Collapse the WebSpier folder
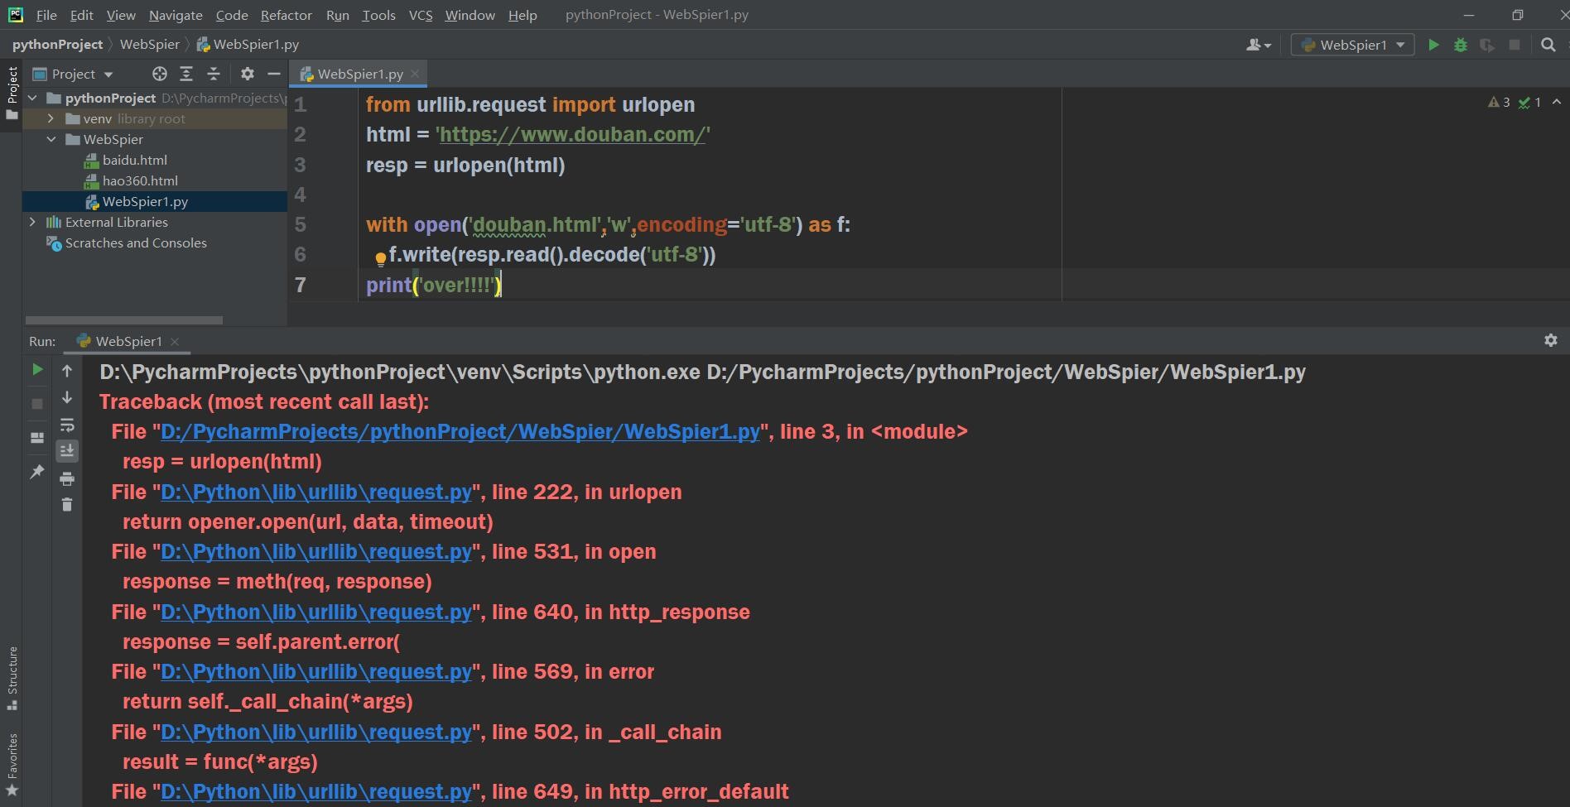 51,139
